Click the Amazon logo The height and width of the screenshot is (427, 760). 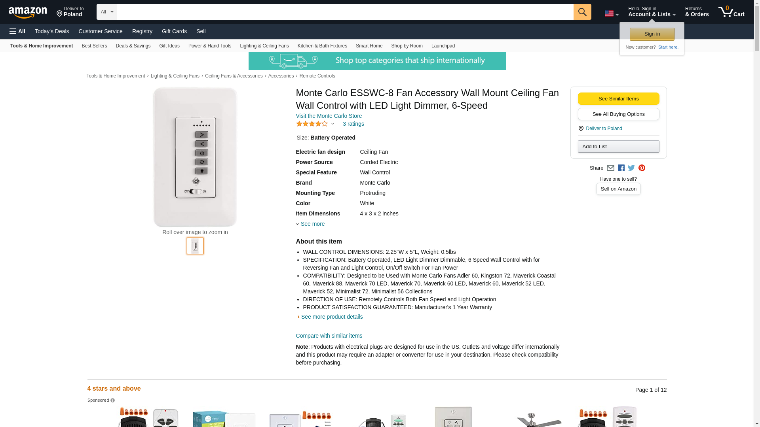coord(28,12)
